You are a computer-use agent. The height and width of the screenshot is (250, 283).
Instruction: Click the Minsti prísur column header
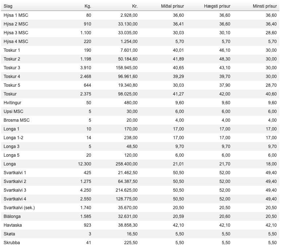[x=265, y=7]
